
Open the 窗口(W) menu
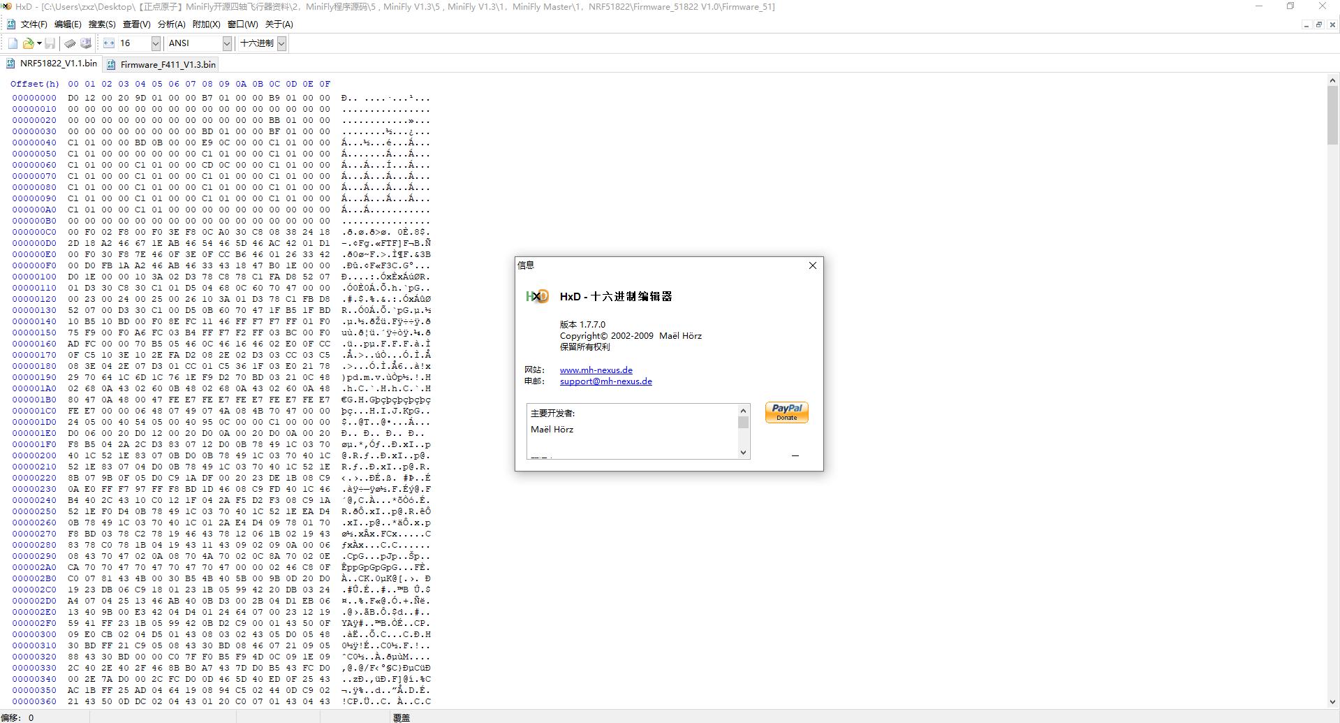point(242,24)
